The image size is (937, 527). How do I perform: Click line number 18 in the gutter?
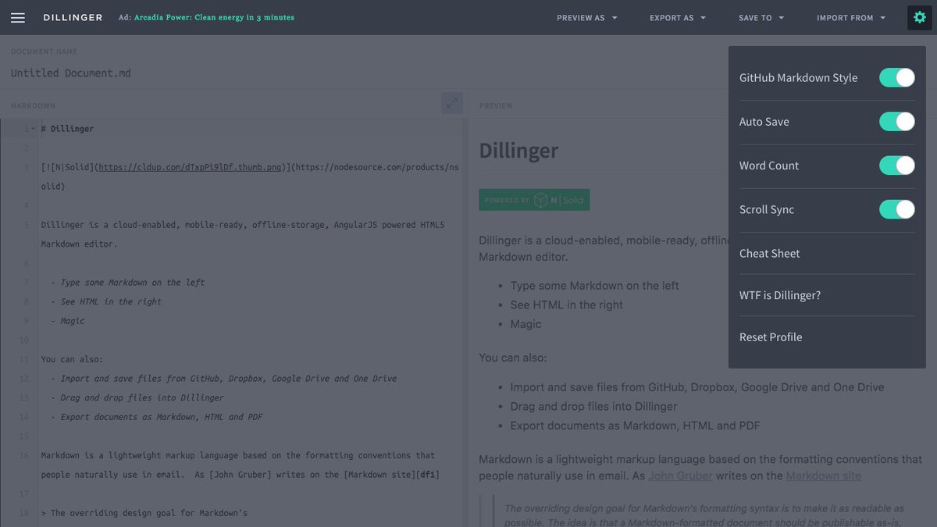pos(24,513)
